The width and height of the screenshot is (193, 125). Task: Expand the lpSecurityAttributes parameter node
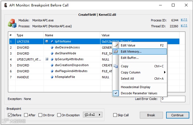click(47, 59)
